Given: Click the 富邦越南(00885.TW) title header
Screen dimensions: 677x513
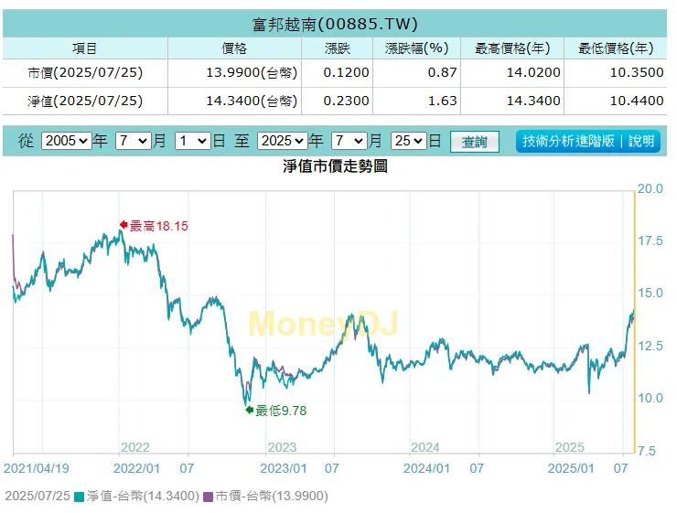Looking at the screenshot, I should coord(335,24).
